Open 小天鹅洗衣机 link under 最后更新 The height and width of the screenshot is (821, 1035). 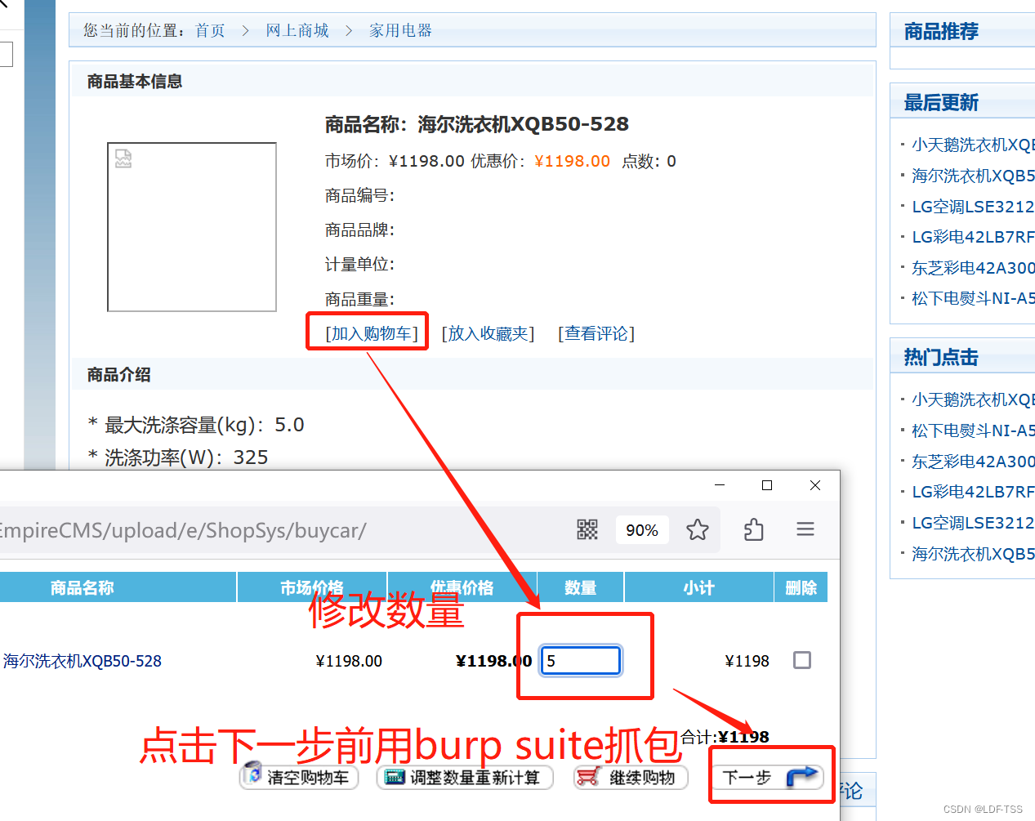[973, 145]
